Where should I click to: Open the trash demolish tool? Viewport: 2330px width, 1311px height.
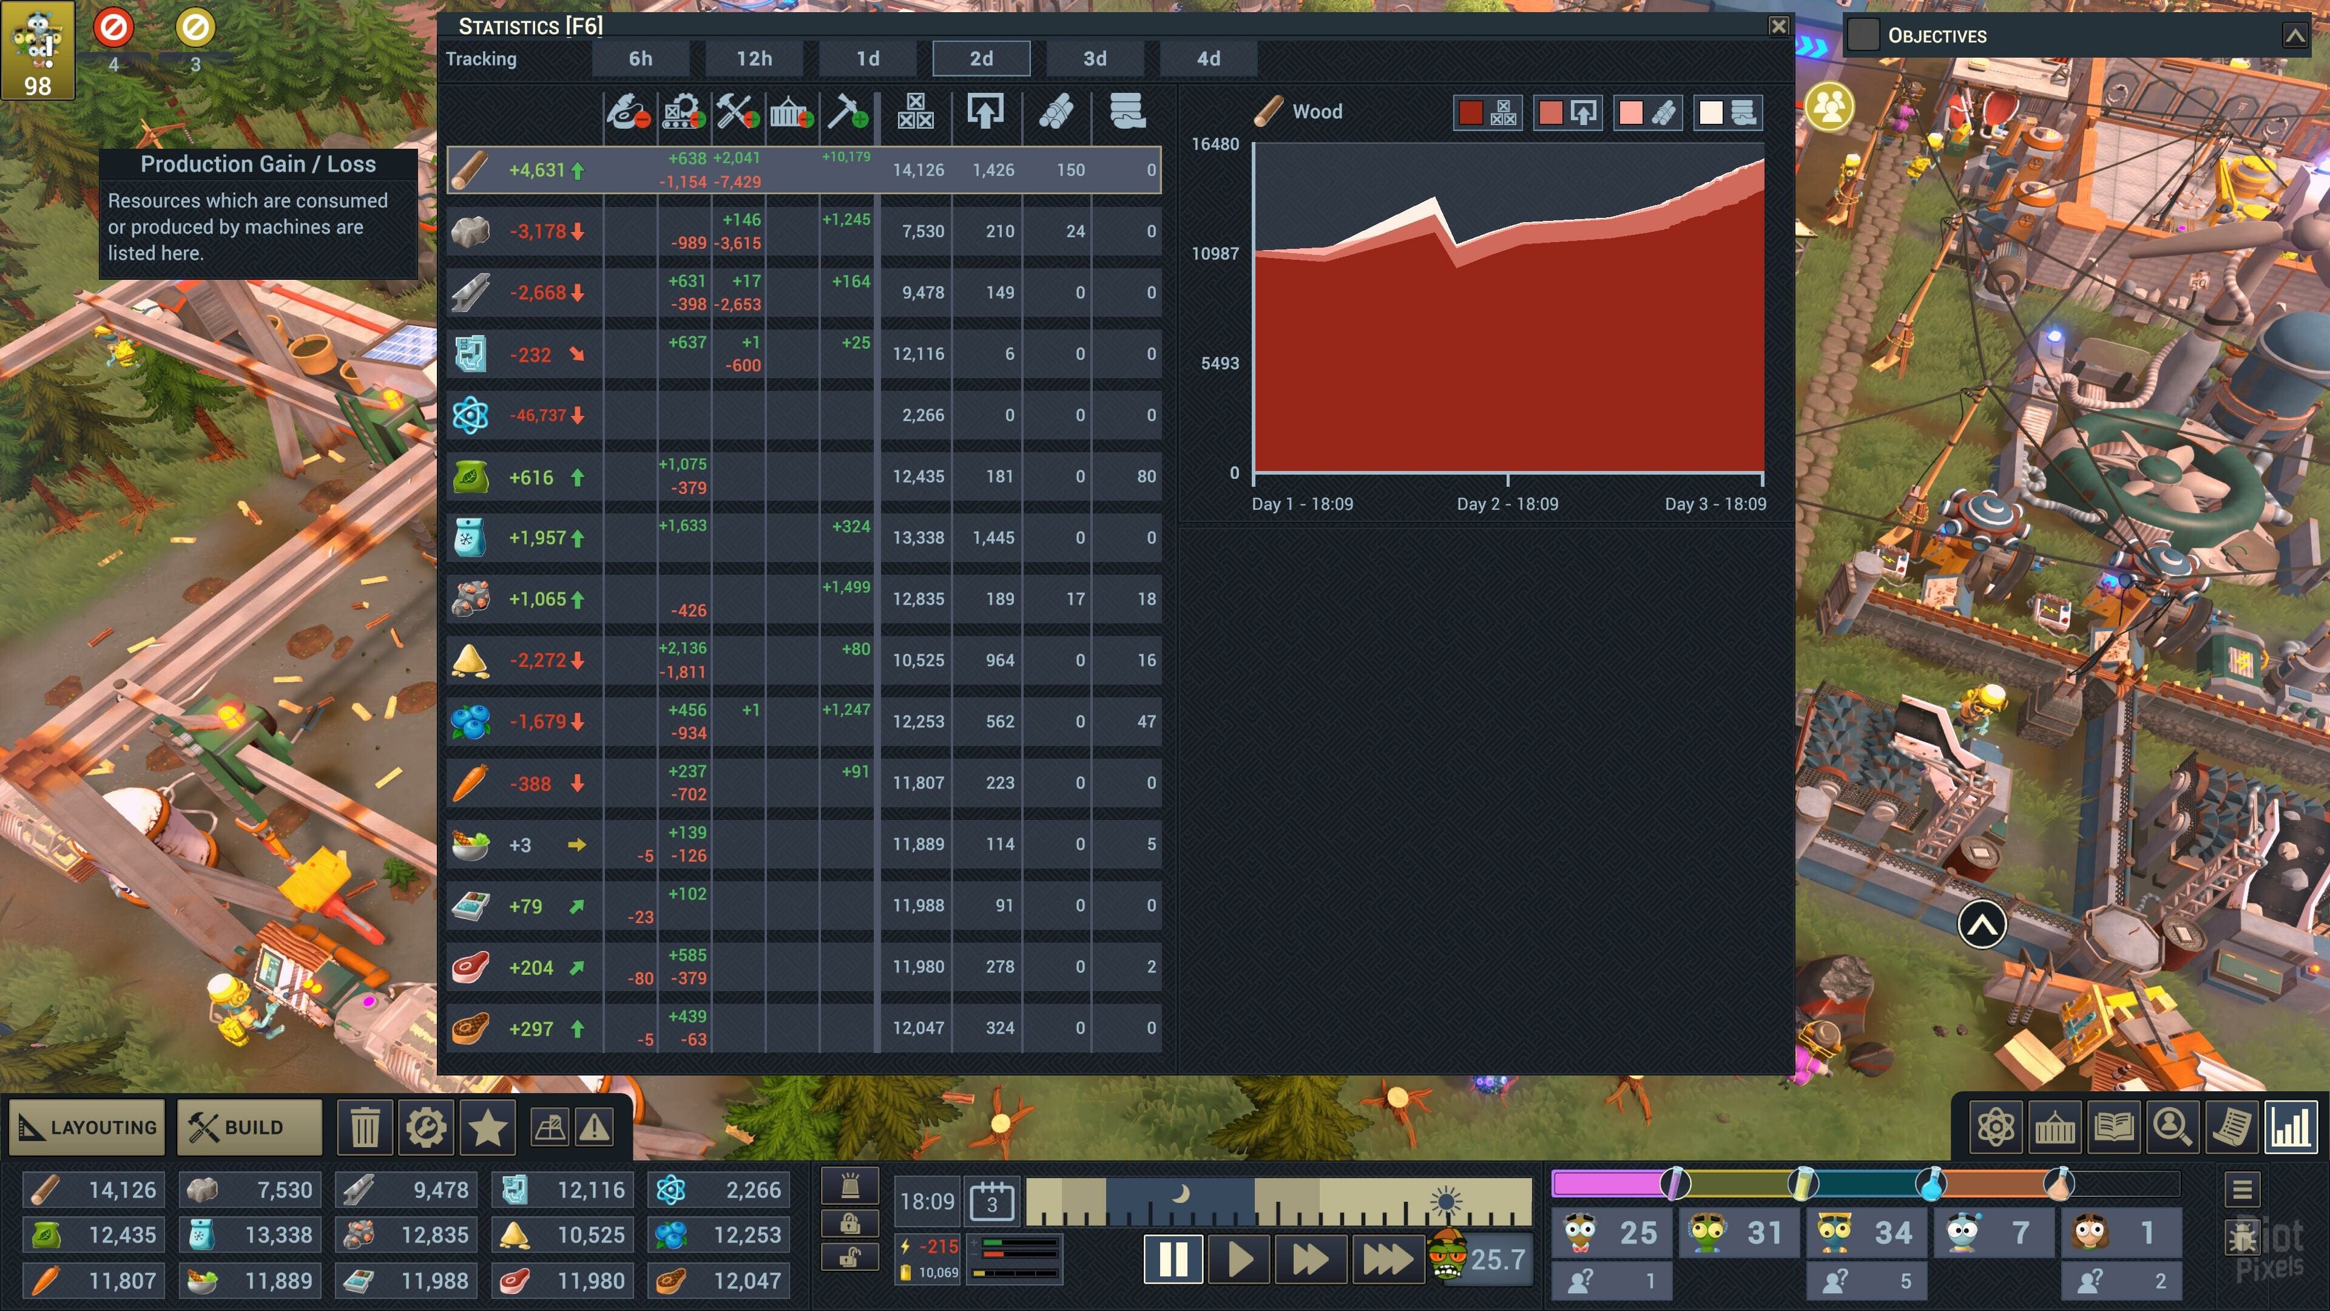coord(365,1127)
